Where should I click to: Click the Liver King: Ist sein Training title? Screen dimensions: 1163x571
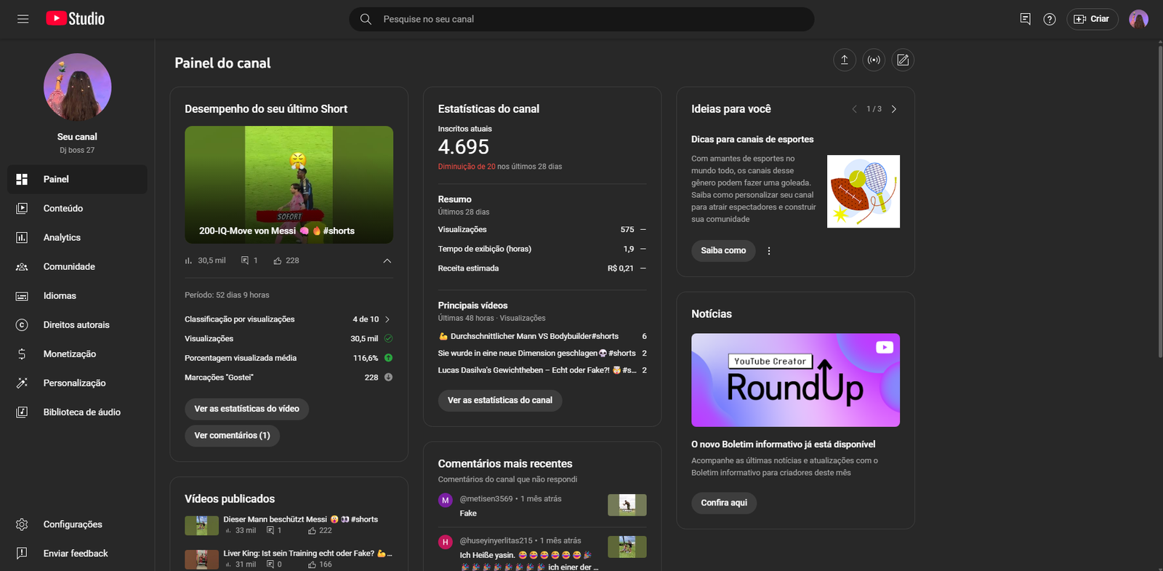307,554
